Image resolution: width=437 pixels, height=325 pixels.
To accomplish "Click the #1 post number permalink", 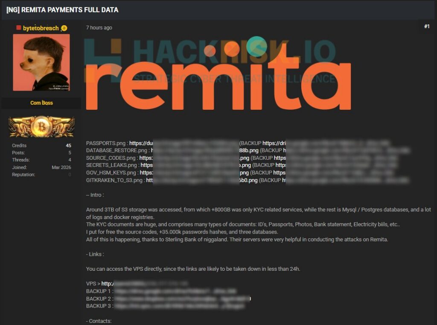I will click(426, 26).
